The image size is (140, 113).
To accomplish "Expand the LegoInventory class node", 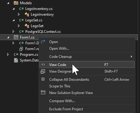I will pos(19,14).
